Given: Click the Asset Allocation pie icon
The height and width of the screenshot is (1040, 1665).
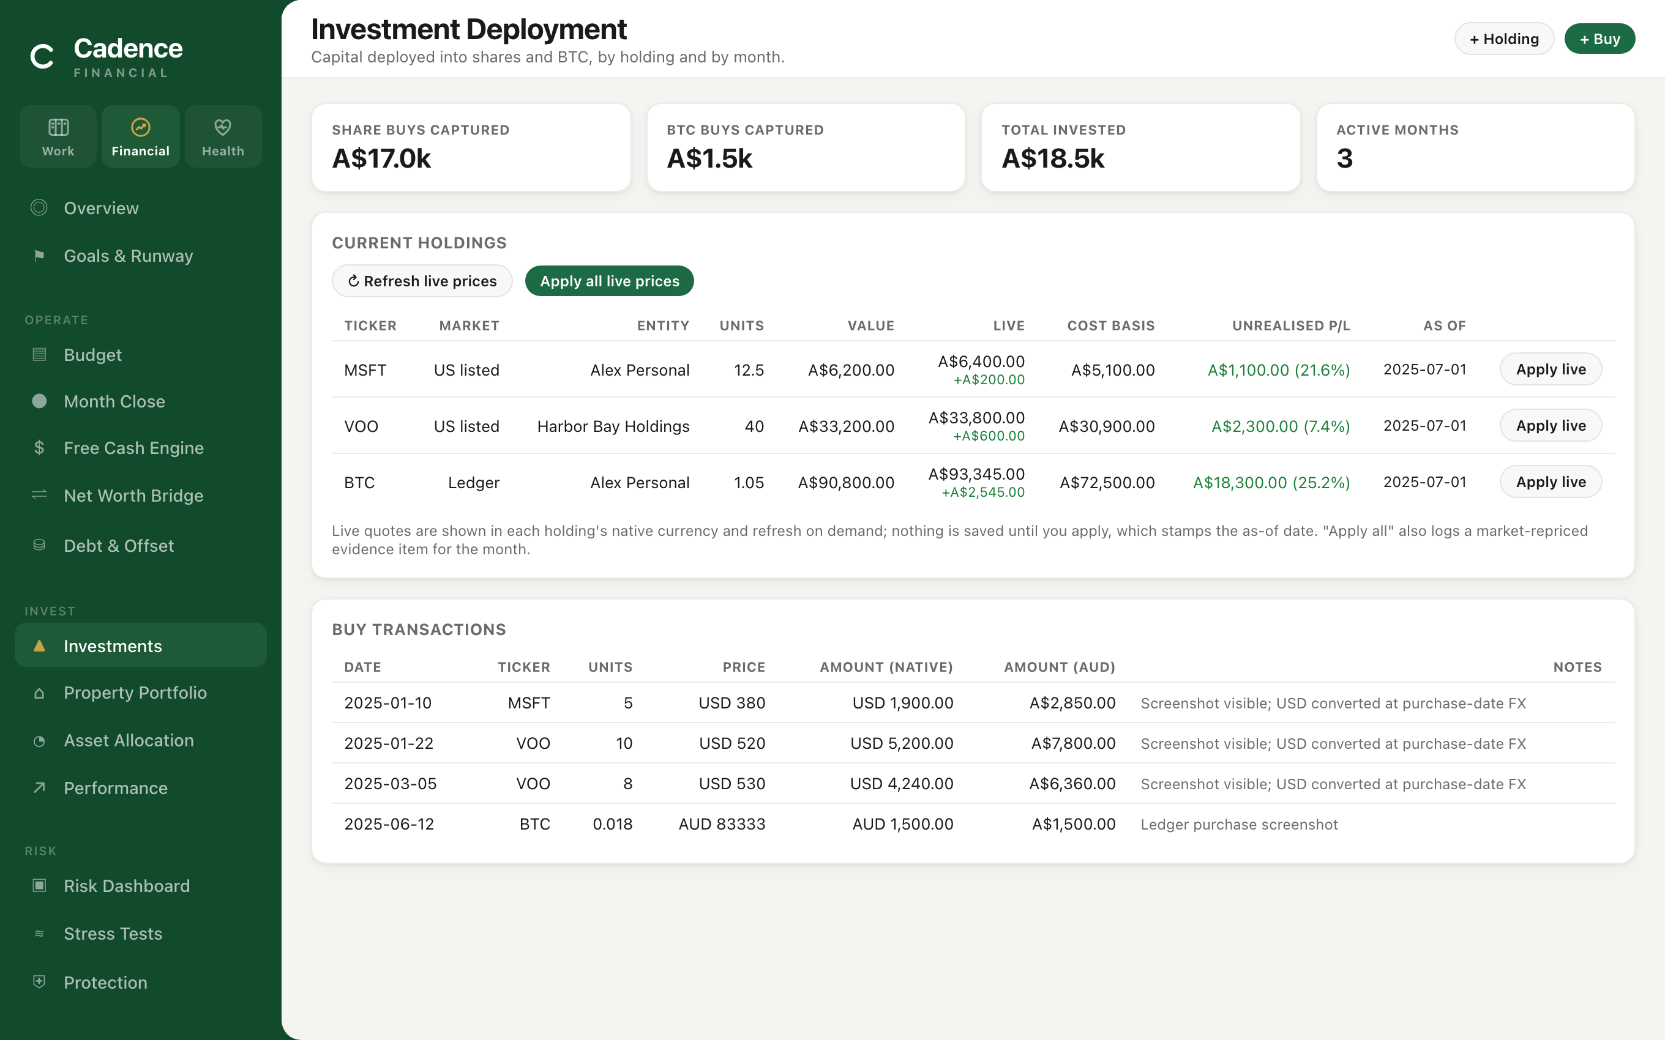Looking at the screenshot, I should click(x=39, y=741).
